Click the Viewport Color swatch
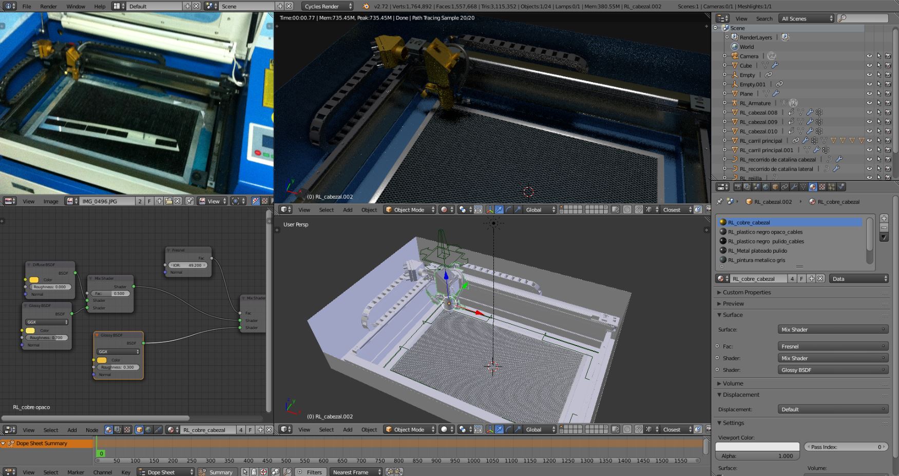 click(x=757, y=447)
